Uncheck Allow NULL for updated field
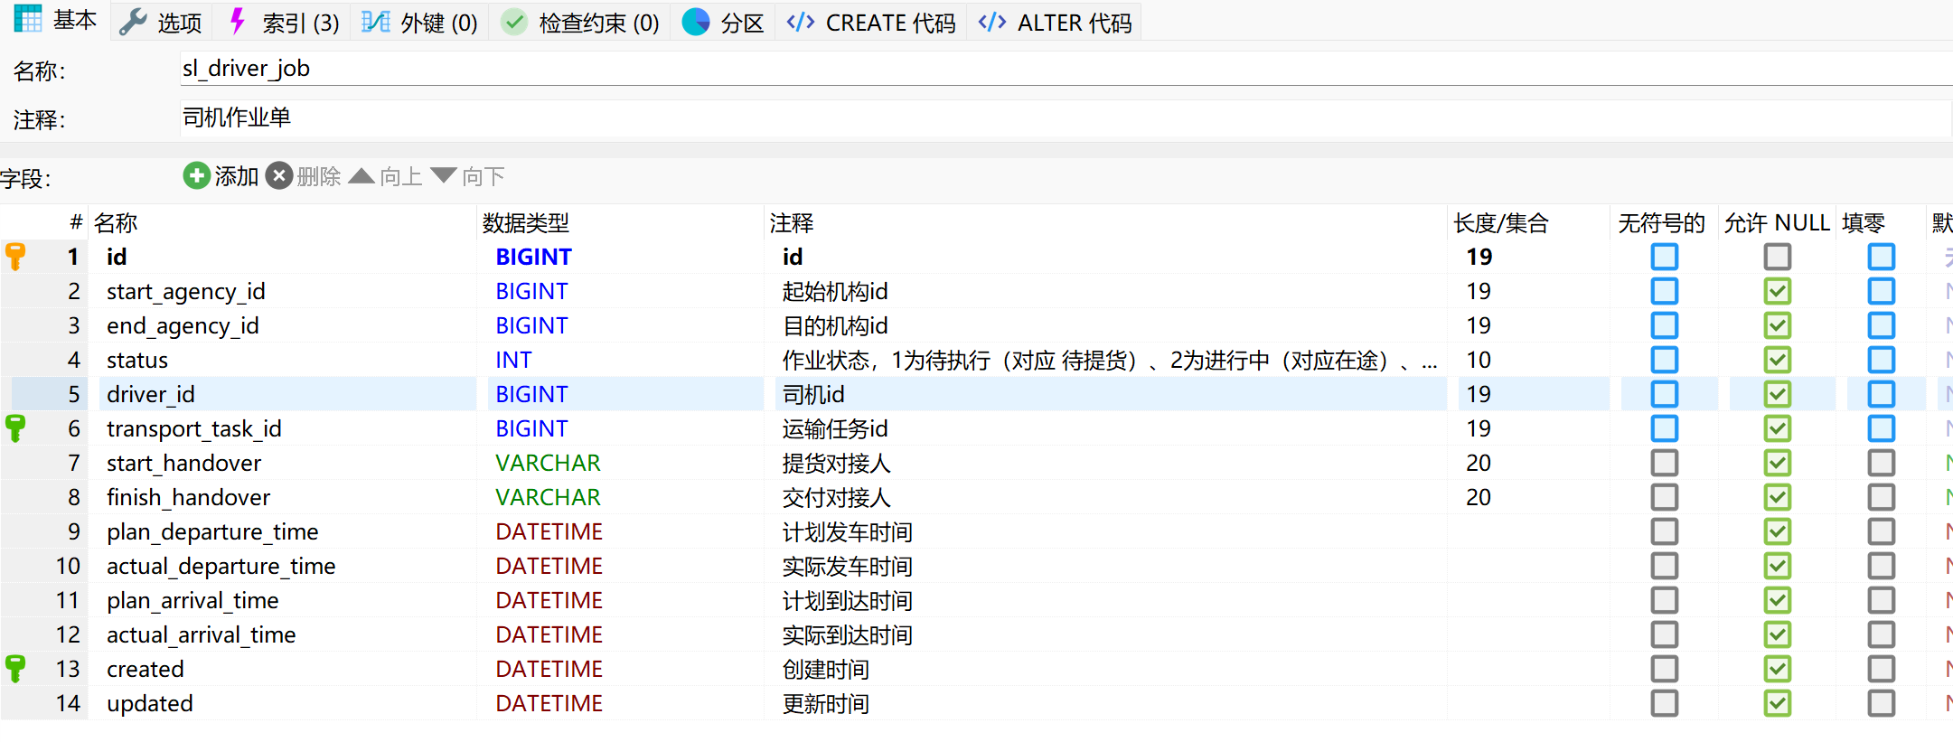 click(1777, 703)
